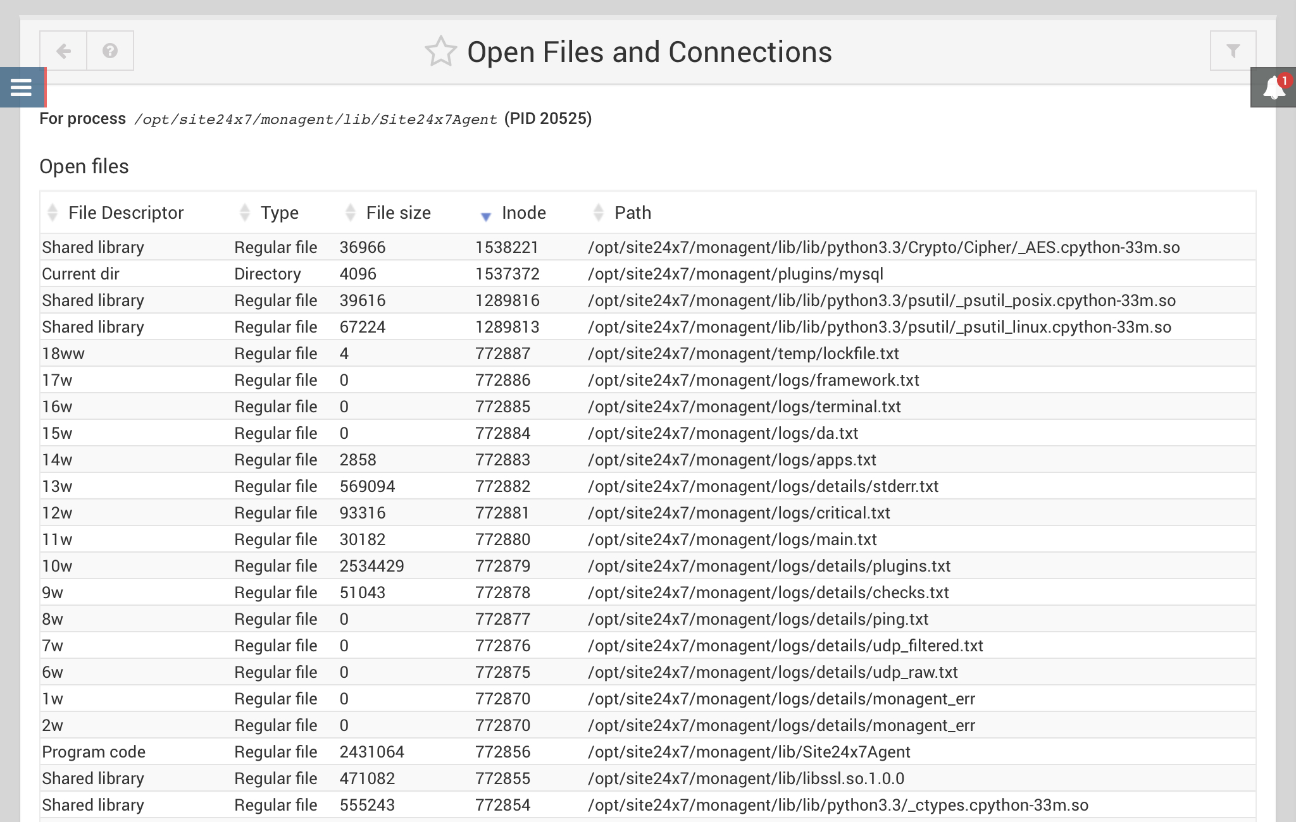Viewport: 1296px width, 822px height.
Task: Click the logs/critical.txt path cell
Action: click(x=738, y=513)
